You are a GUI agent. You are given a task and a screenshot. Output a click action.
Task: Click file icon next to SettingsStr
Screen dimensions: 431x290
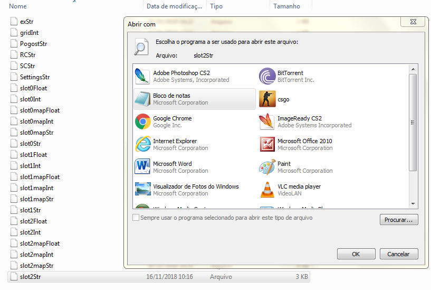[x=14, y=77]
